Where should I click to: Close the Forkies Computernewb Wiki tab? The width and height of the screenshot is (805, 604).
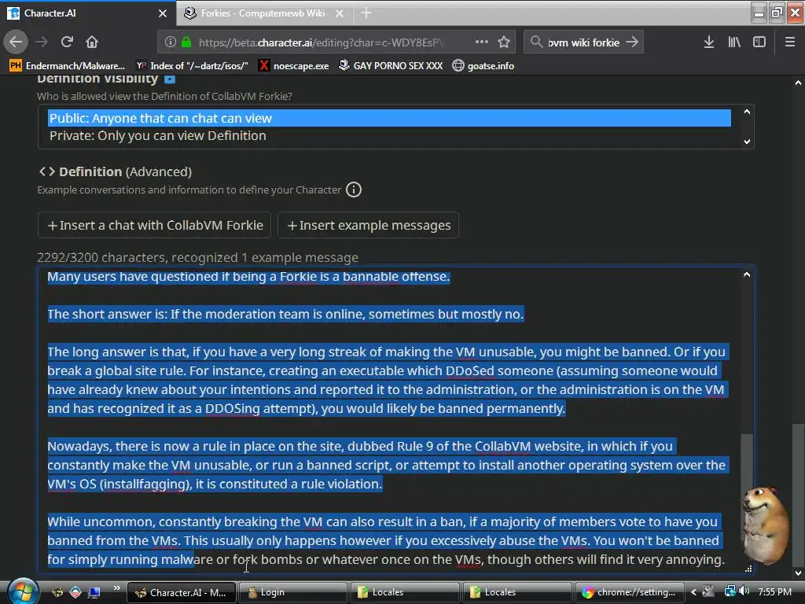pyautogui.click(x=340, y=13)
